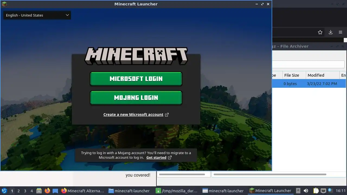Choose the Mojang Login button

coord(136,98)
